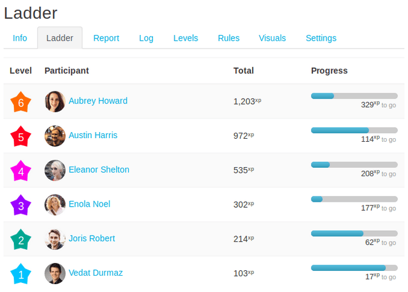408x292 pixels.
Task: Open the Settings tab
Action: click(321, 38)
